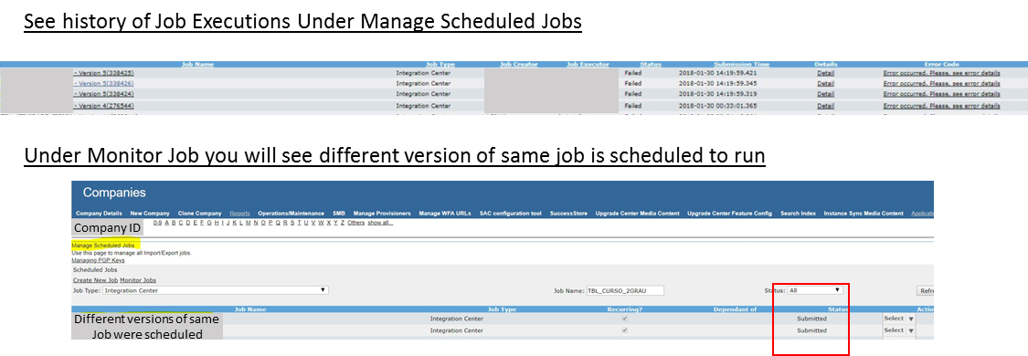The height and width of the screenshot is (356, 1028).
Task: Open Detail link for Version 5(338425) job
Action: click(825, 73)
